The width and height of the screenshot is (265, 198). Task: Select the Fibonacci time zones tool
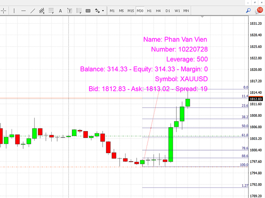[x=79, y=11]
